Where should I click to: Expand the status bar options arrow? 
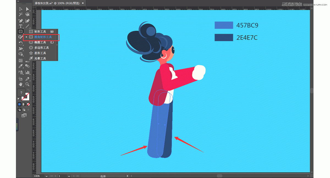127,176
